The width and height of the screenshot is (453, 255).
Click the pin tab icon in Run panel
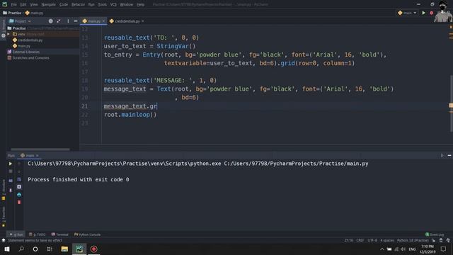(x=11, y=191)
